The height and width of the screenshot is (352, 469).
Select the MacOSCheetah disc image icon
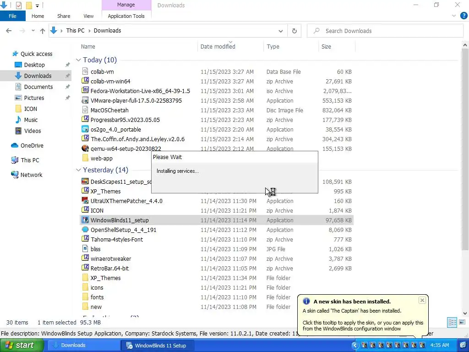click(85, 110)
